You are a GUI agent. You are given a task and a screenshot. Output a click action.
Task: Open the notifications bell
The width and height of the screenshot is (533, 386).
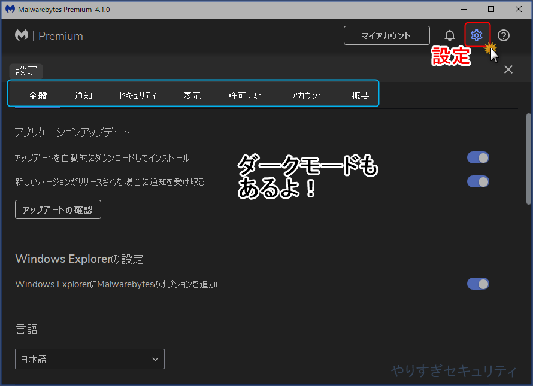coord(449,35)
